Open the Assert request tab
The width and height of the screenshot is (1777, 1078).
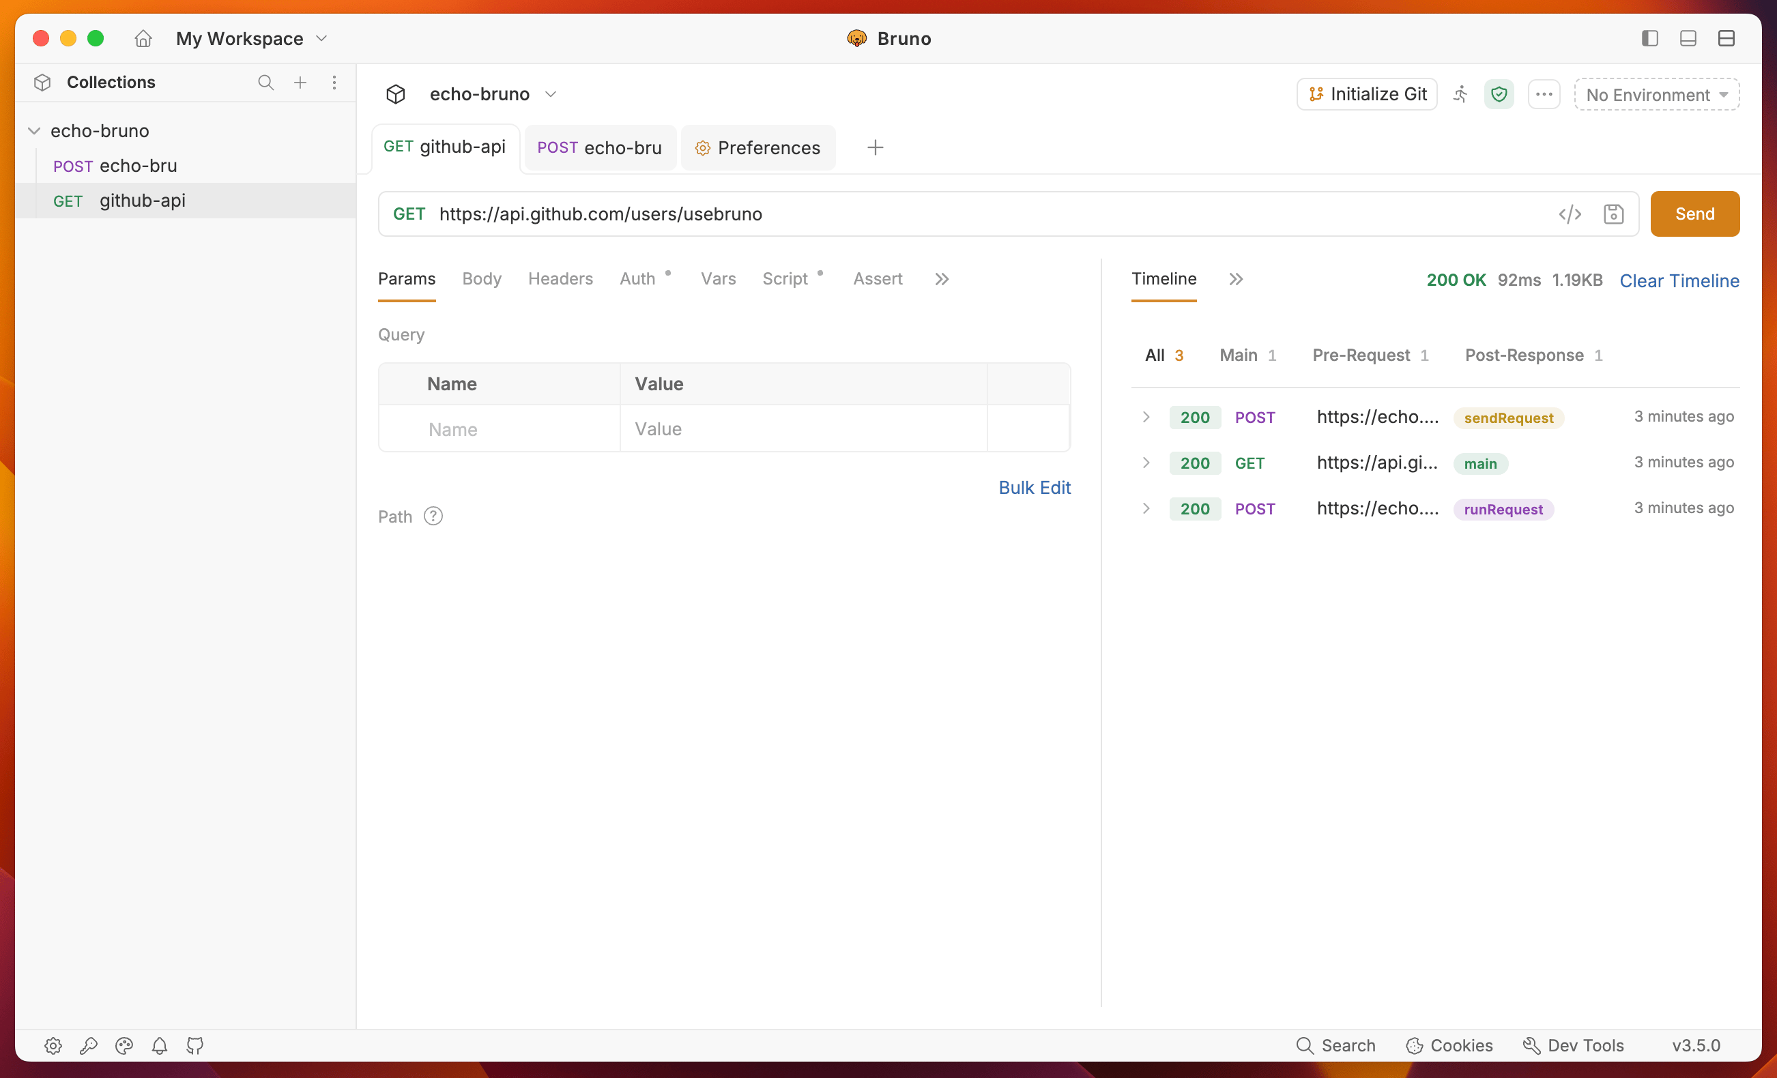tap(878, 279)
